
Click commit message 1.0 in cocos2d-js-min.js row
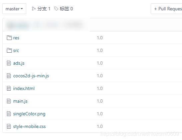coord(100,76)
